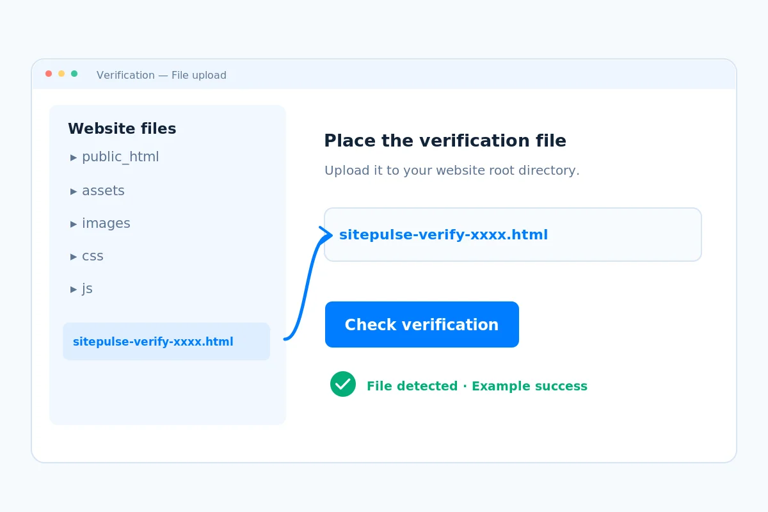
Task: Click the Website files heading
Action: (122, 129)
